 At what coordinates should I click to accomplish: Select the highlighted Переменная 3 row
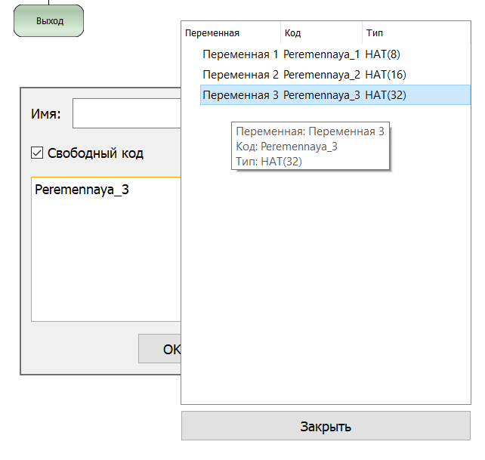tap(240, 95)
